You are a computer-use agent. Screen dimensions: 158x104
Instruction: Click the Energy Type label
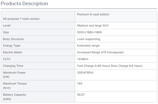coord(12,46)
